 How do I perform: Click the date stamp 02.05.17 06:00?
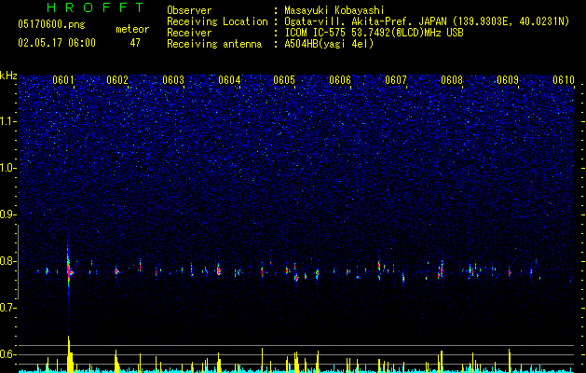click(57, 43)
